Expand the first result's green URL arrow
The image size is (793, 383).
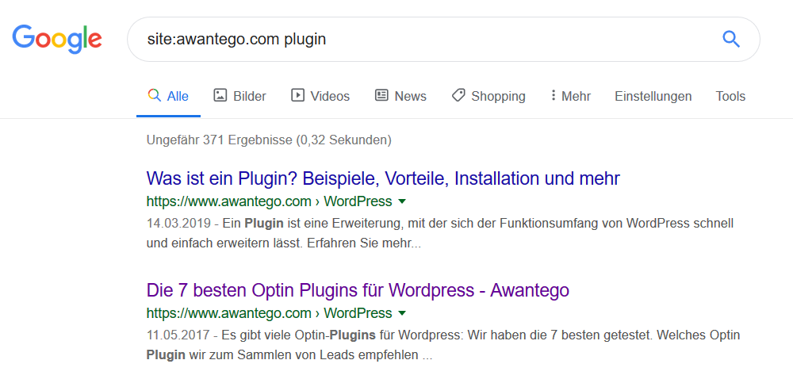(x=402, y=201)
